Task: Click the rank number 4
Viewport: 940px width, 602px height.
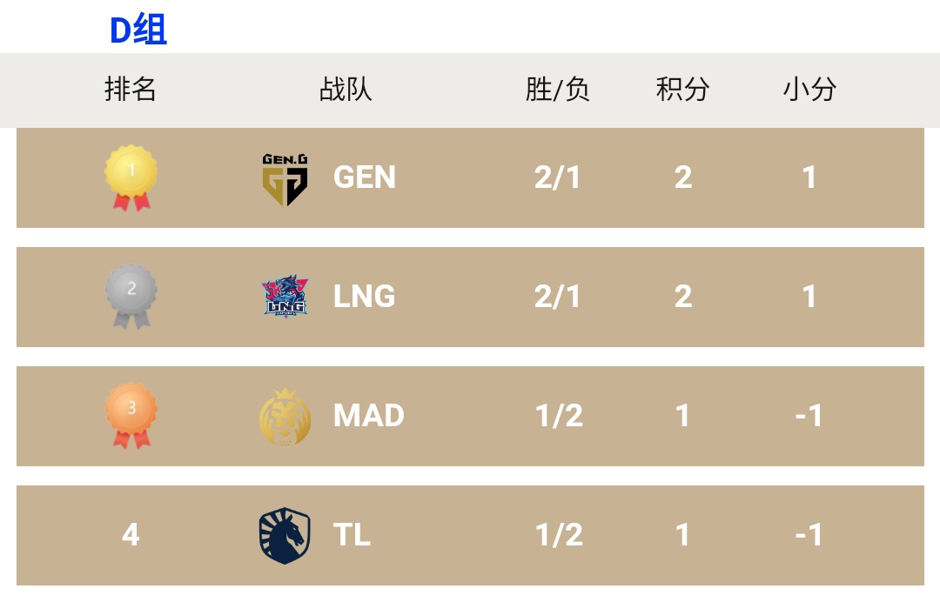Action: coord(131,535)
